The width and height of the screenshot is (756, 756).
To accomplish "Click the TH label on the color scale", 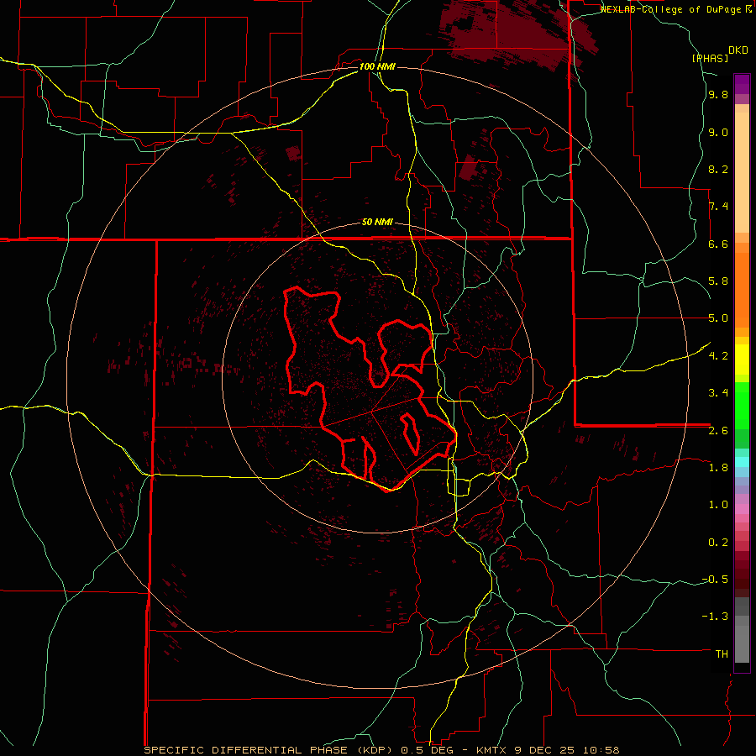I will tap(722, 654).
